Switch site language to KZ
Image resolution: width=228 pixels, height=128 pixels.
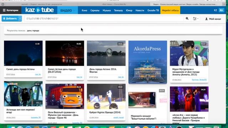click(x=215, y=10)
